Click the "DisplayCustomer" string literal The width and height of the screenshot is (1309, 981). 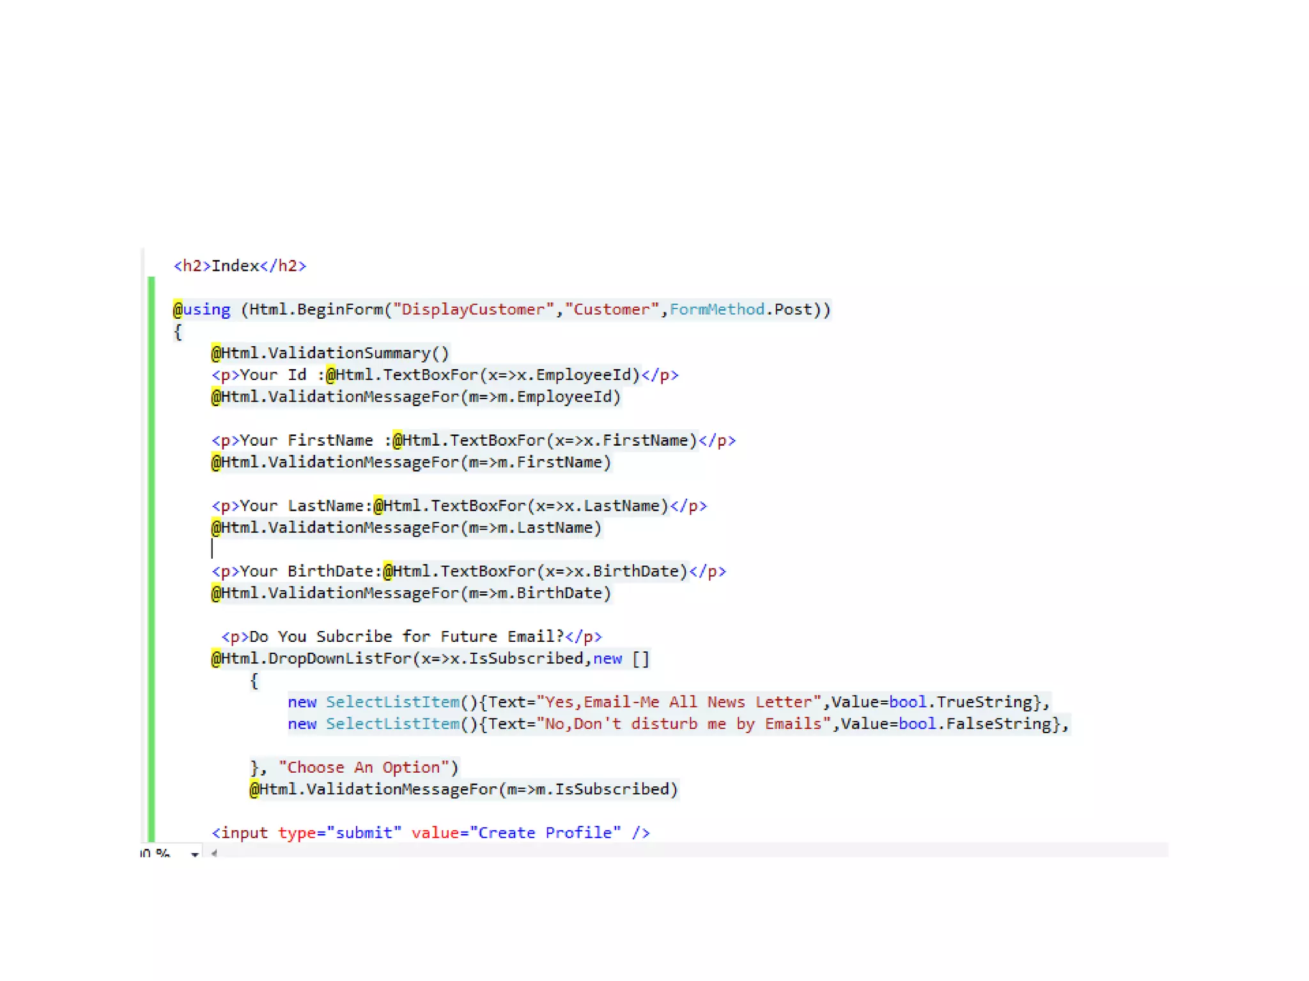(473, 310)
